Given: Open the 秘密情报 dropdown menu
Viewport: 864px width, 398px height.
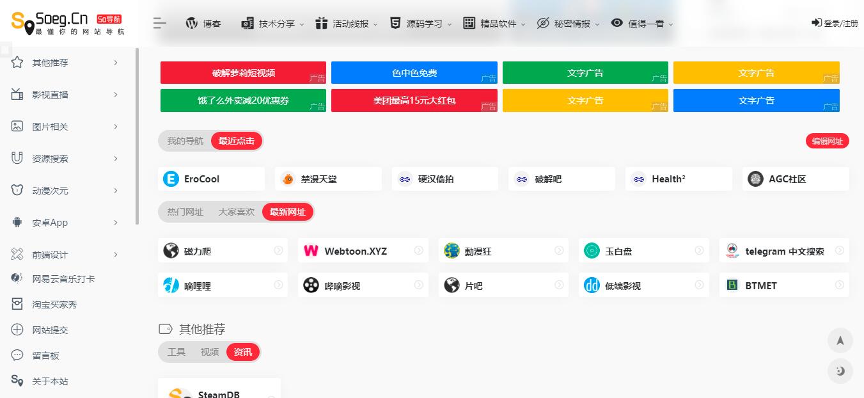Looking at the screenshot, I should 568,24.
